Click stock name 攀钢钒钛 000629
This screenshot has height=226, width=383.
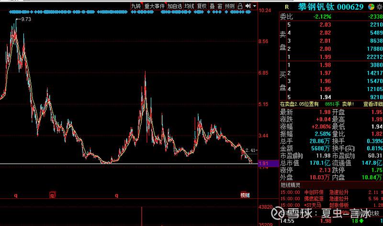(331, 7)
